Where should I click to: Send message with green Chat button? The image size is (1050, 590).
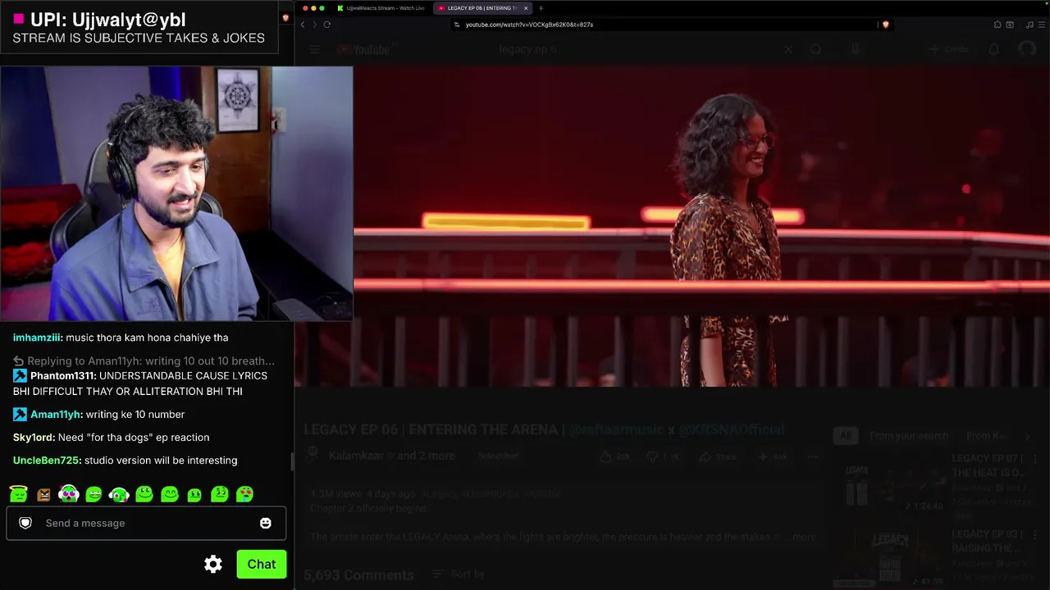(262, 564)
